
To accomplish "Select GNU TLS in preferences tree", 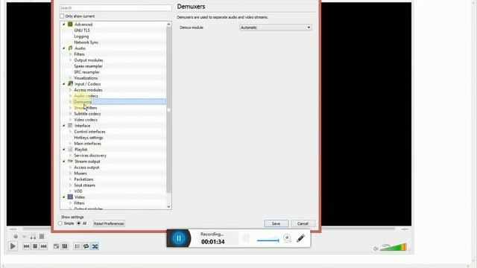I will 82,31.
